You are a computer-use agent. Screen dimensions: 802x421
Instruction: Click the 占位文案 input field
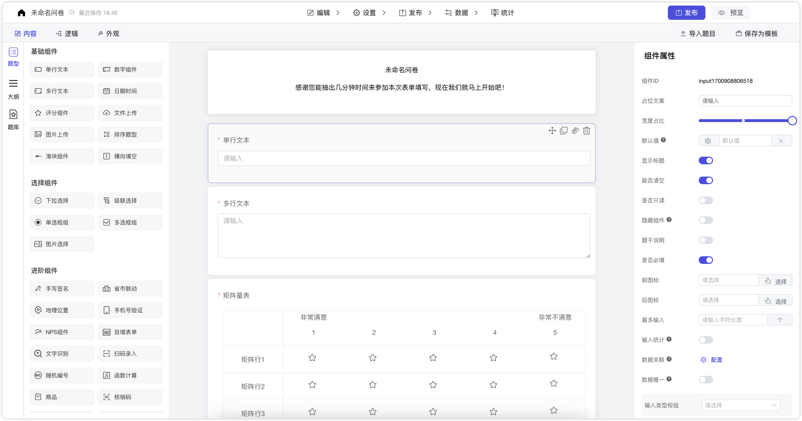point(745,101)
